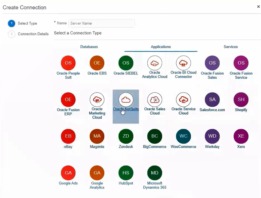
Task: Pick the Oracle SIEBEL connection icon
Action: click(126, 63)
